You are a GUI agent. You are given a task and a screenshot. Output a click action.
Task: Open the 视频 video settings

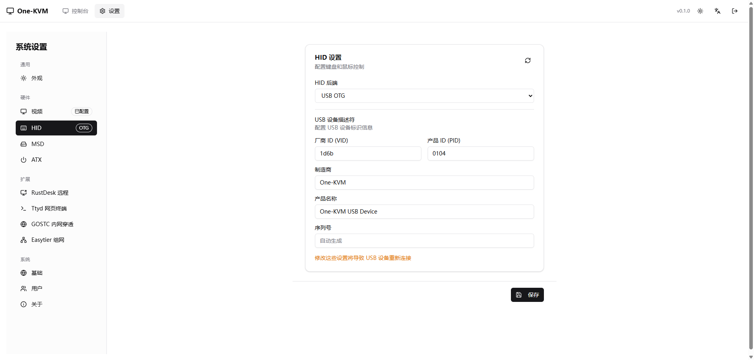click(37, 111)
